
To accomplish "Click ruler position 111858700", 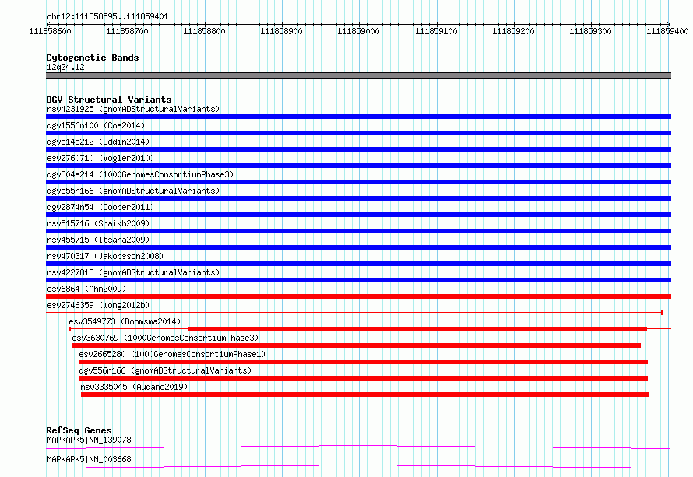I will click(127, 31).
